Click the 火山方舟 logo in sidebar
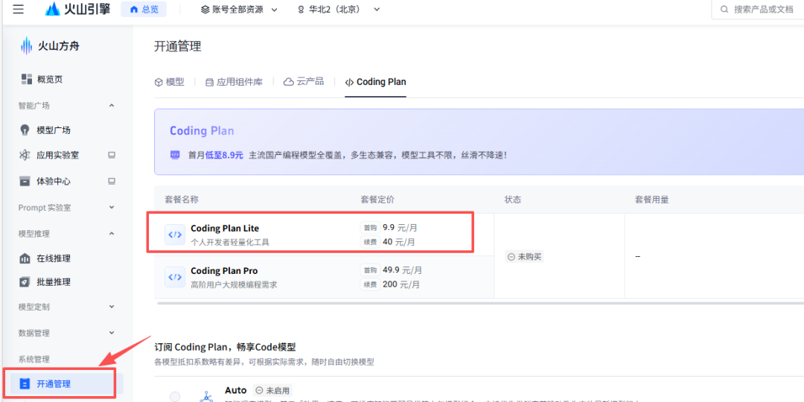The image size is (804, 402). click(51, 46)
